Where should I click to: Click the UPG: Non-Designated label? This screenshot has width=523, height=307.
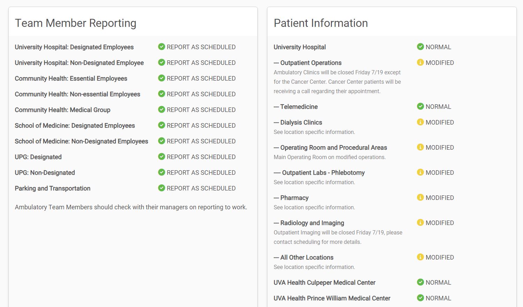(45, 173)
